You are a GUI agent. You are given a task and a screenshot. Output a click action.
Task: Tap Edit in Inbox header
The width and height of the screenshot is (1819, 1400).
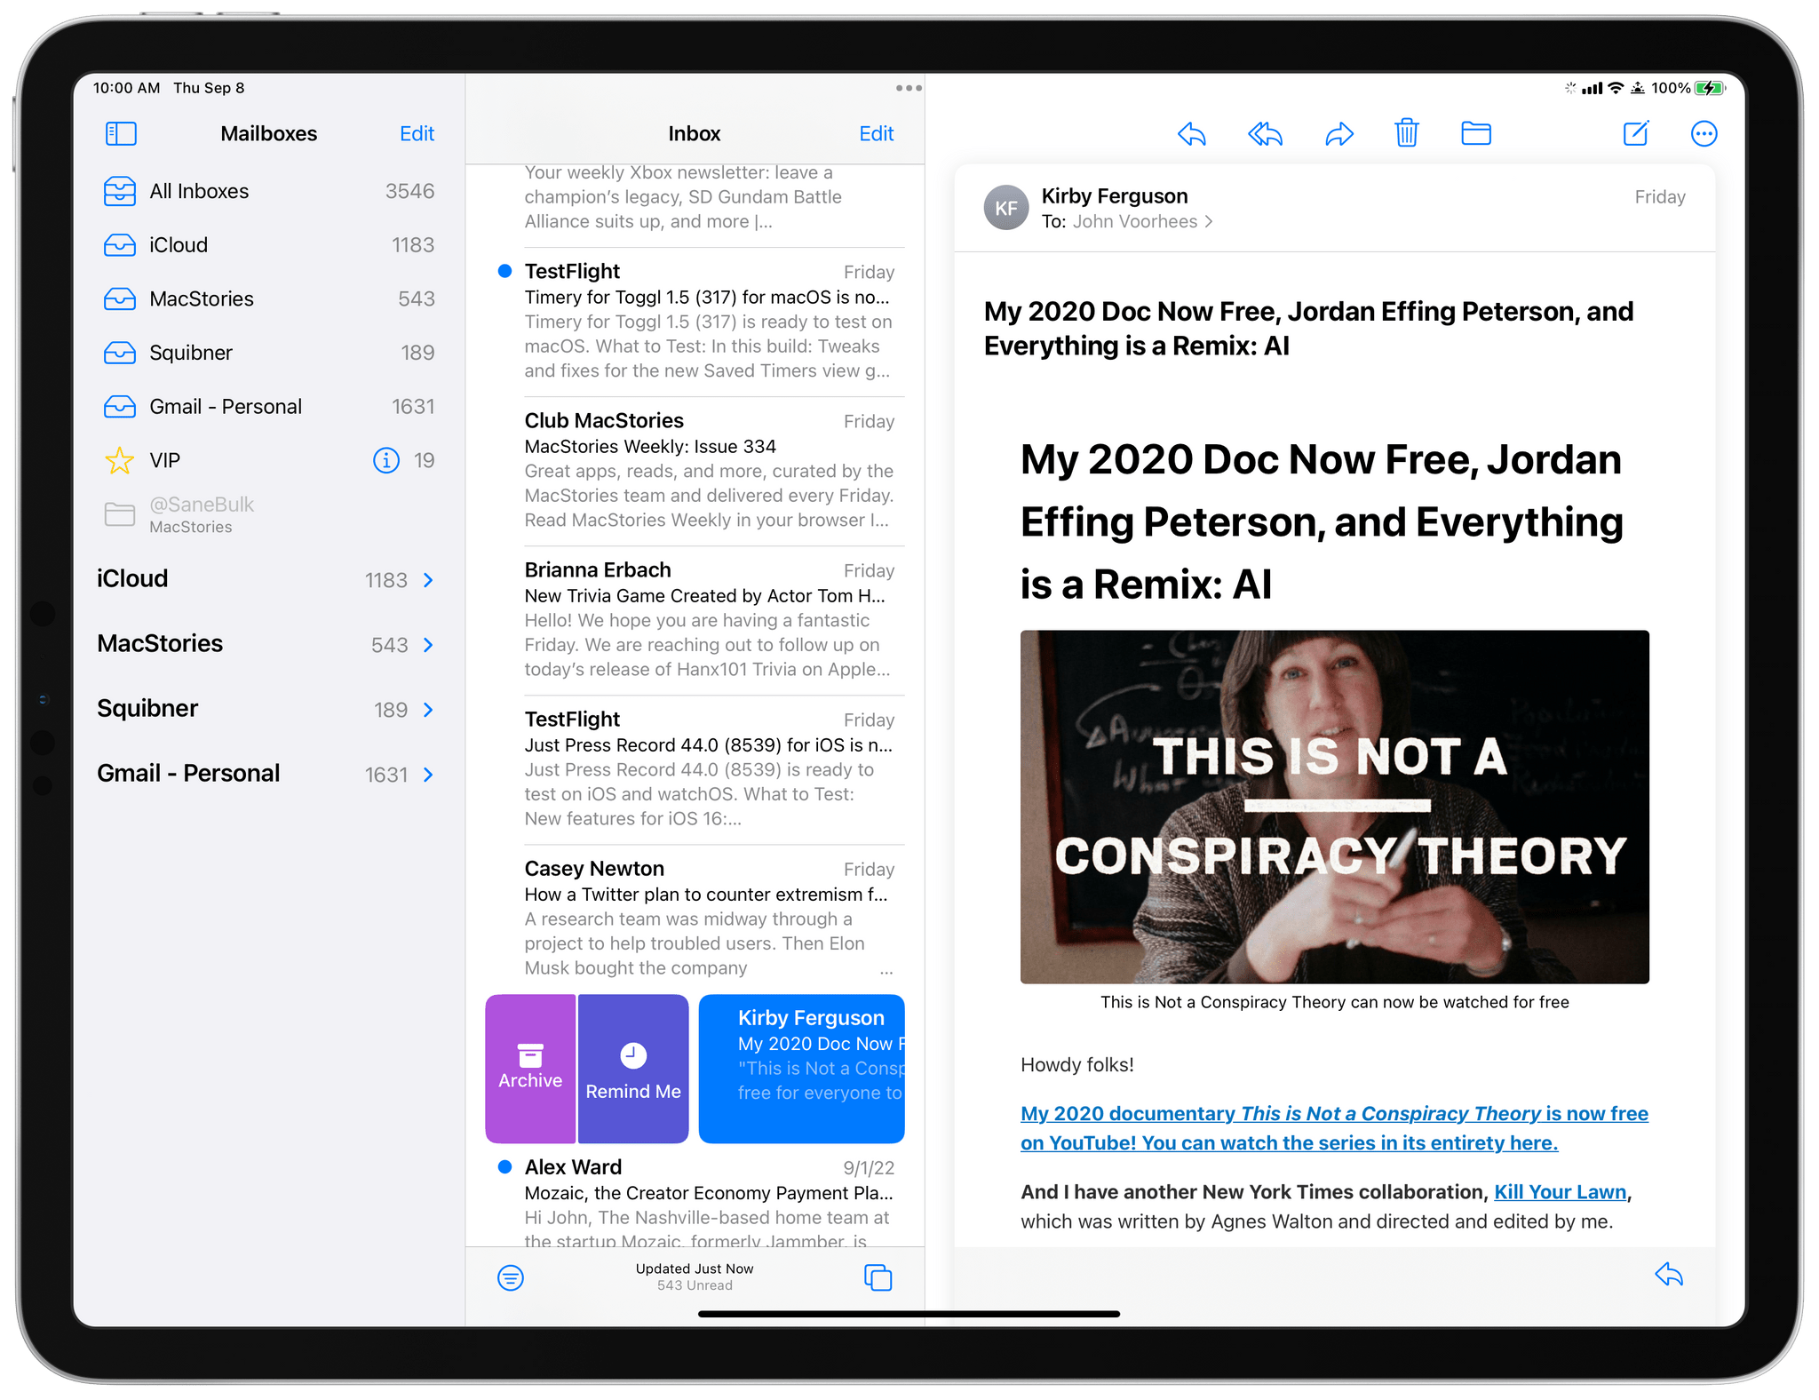[876, 133]
